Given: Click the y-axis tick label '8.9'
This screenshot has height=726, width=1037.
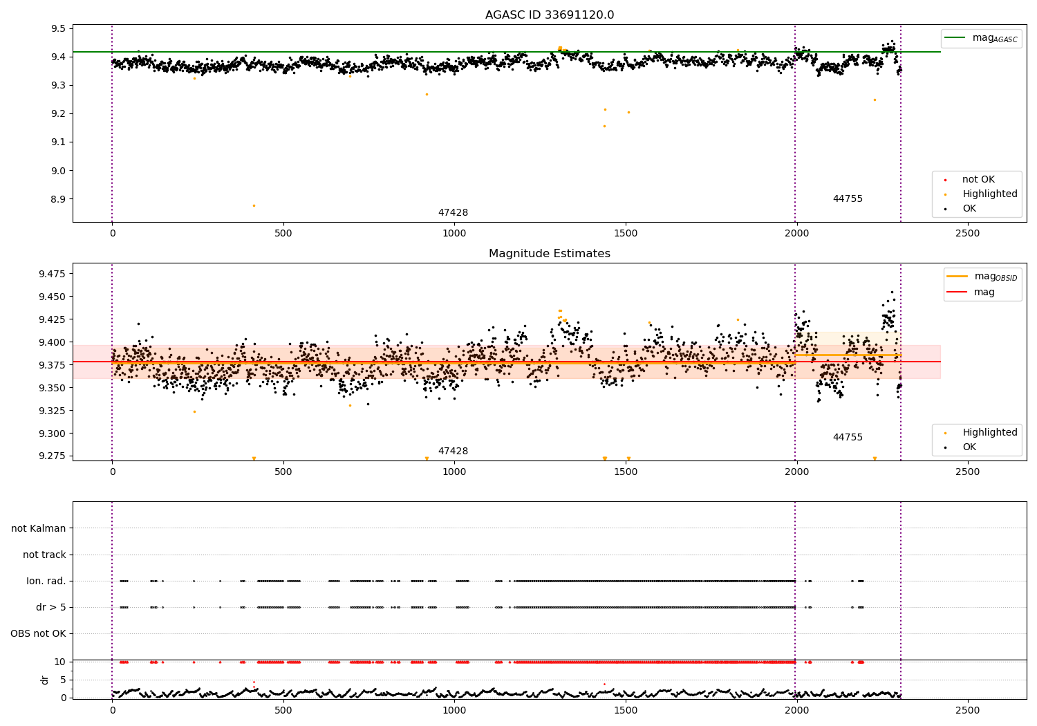Looking at the screenshot, I should pos(59,199).
